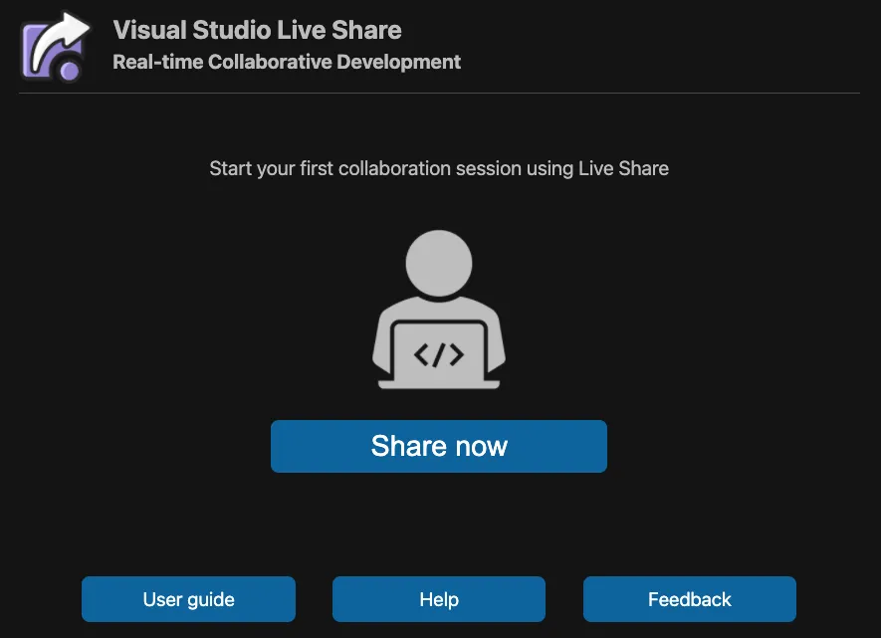Viewport: 881px width, 638px height.
Task: Open the User guide
Action: click(x=188, y=599)
